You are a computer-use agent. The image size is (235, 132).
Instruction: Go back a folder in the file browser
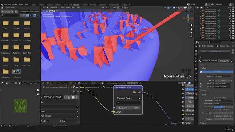[3, 11]
